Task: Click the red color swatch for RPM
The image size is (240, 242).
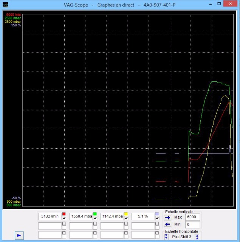Action: 64,214
